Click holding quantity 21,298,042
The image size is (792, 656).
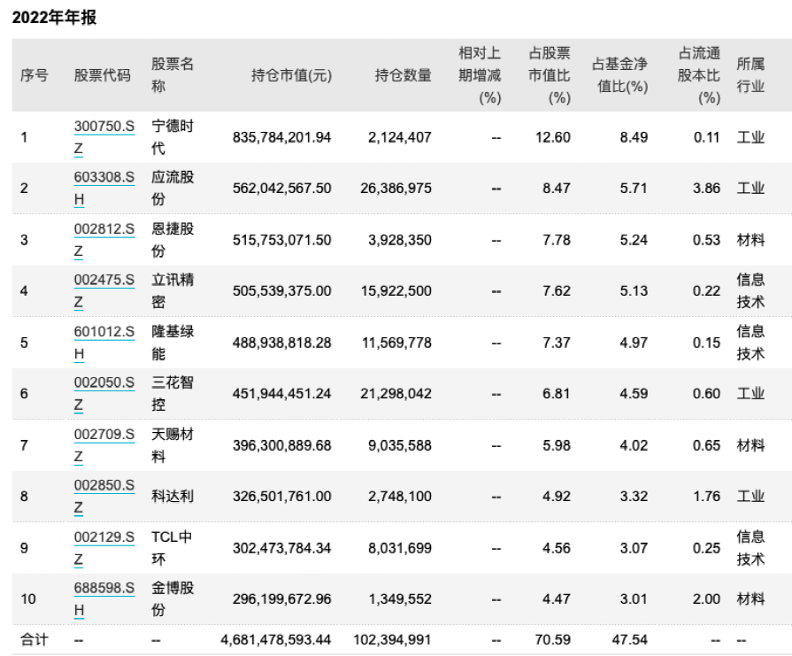coord(396,394)
